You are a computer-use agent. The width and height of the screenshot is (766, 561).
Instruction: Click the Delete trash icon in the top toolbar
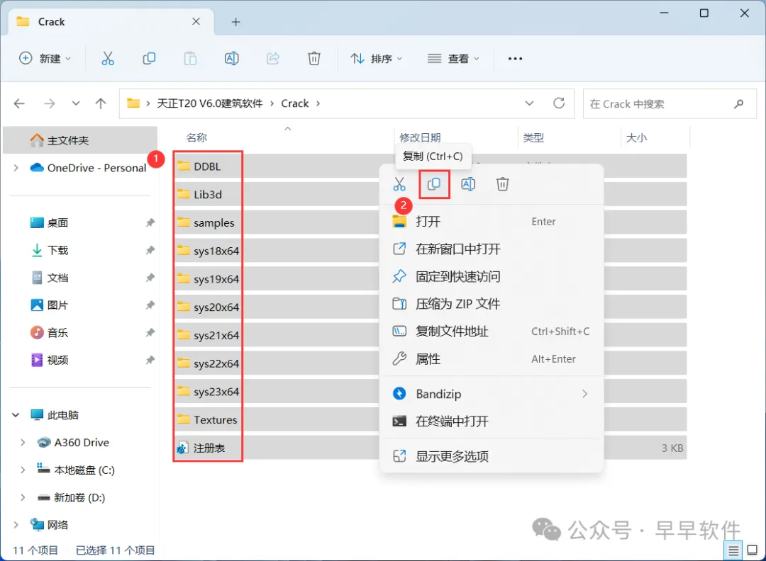[x=314, y=59]
